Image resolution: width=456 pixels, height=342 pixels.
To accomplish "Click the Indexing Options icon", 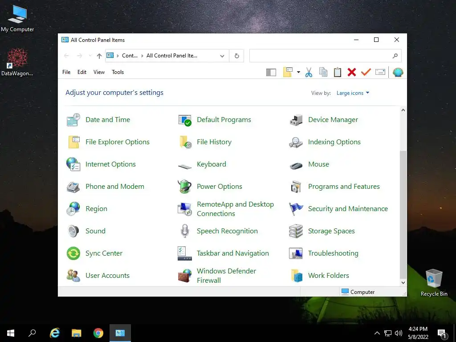I will [296, 142].
